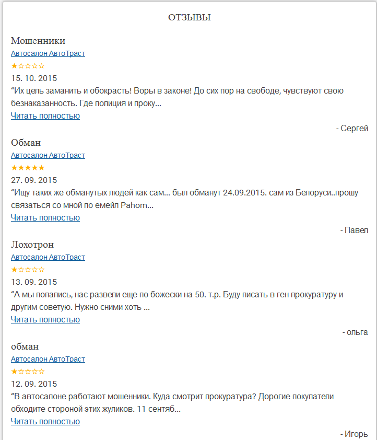Click the five-star rating of the Обман review dated 27. 09. 2015
Image resolution: width=377 pixels, height=440 pixels.
tap(28, 168)
